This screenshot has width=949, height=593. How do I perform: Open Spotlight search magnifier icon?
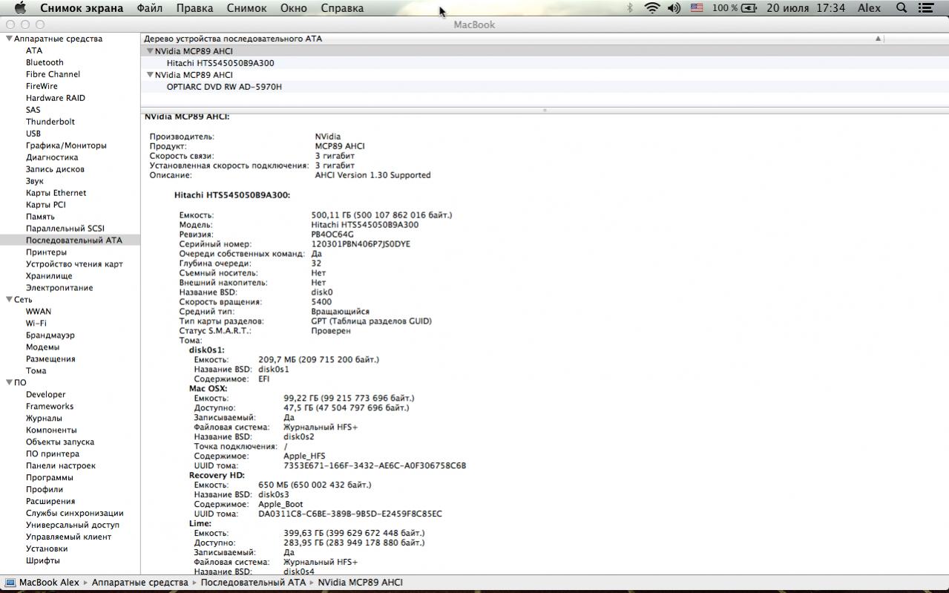[902, 8]
